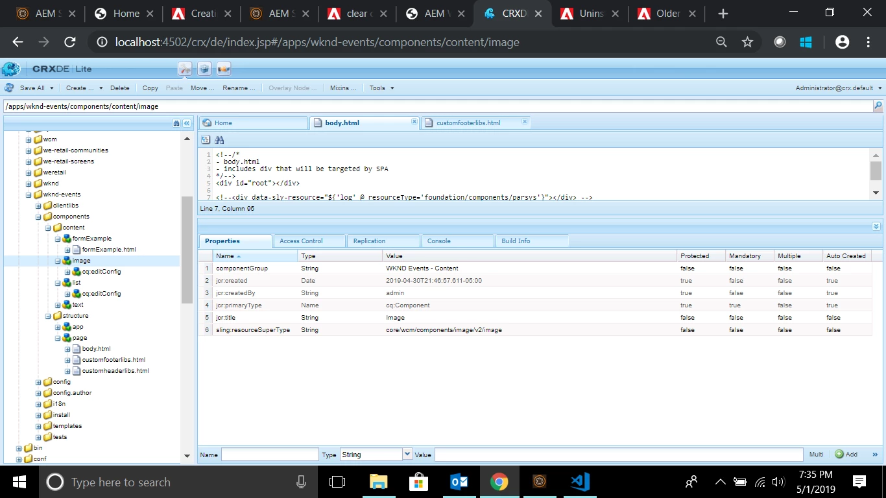Expand the bin node
The width and height of the screenshot is (886, 498).
tap(19, 448)
